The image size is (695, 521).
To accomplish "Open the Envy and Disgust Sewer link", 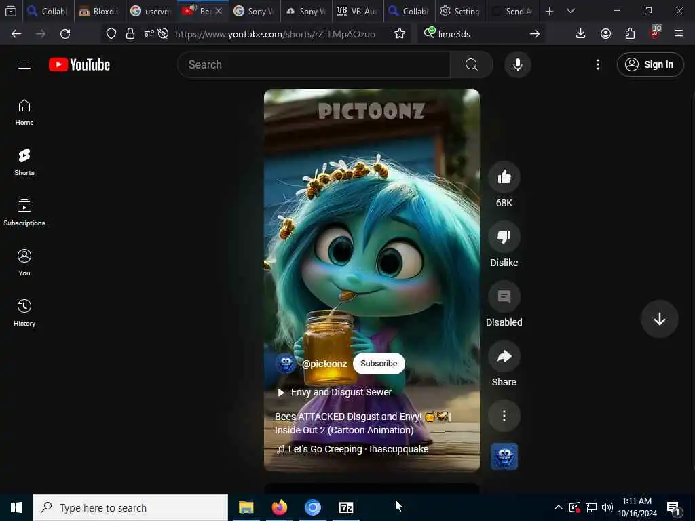I will tap(335, 392).
